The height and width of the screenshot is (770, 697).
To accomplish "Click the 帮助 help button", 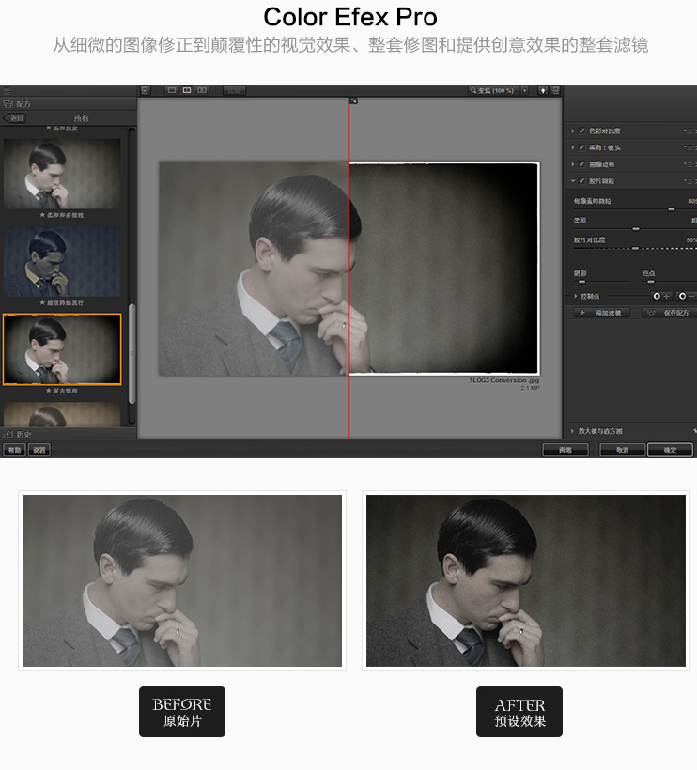I will (14, 450).
